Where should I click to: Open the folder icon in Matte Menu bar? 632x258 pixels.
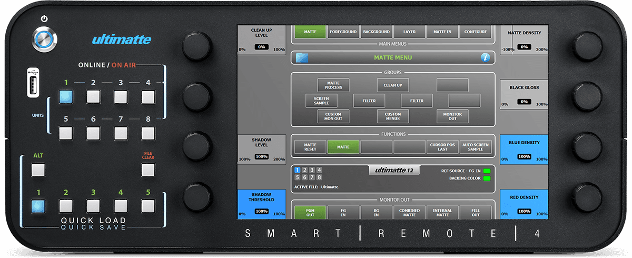302,57
